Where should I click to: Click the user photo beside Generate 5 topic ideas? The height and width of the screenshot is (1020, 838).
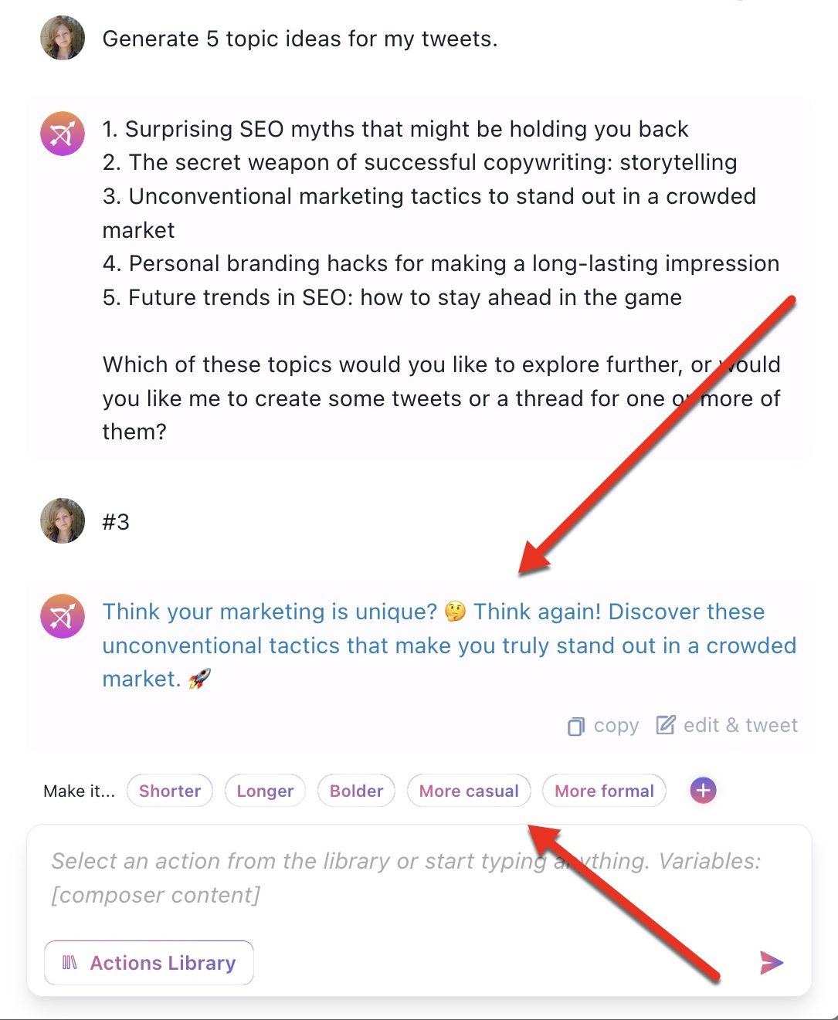tap(63, 38)
